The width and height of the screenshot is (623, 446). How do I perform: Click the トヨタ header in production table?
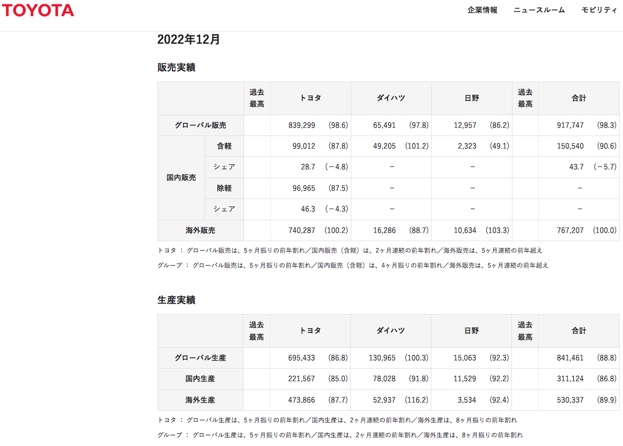pos(310,331)
